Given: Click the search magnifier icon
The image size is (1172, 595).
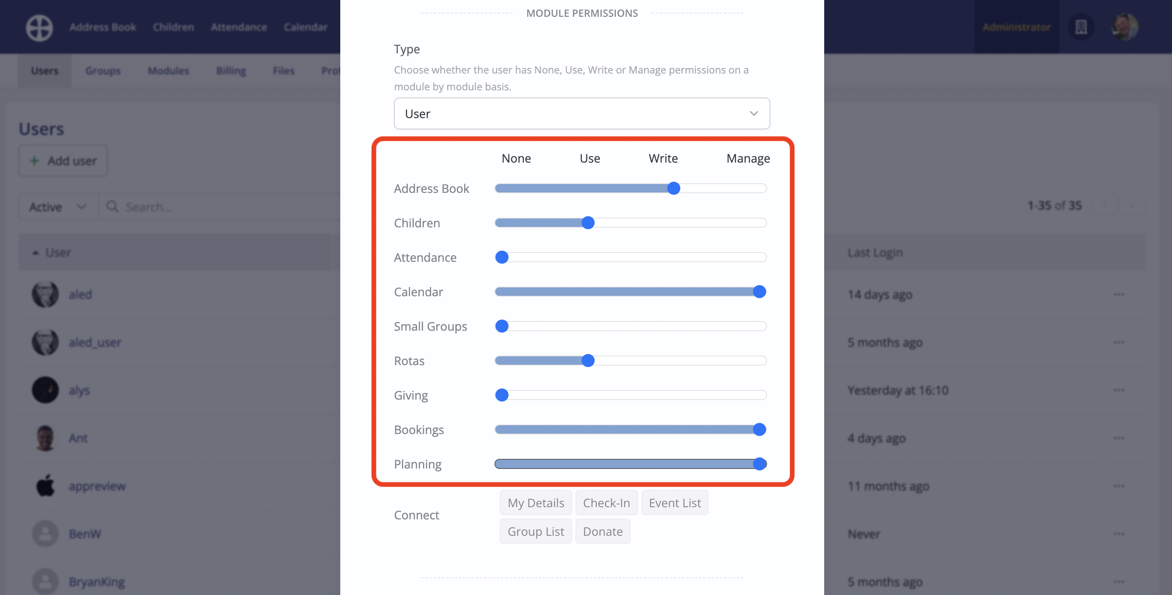Looking at the screenshot, I should 112,207.
